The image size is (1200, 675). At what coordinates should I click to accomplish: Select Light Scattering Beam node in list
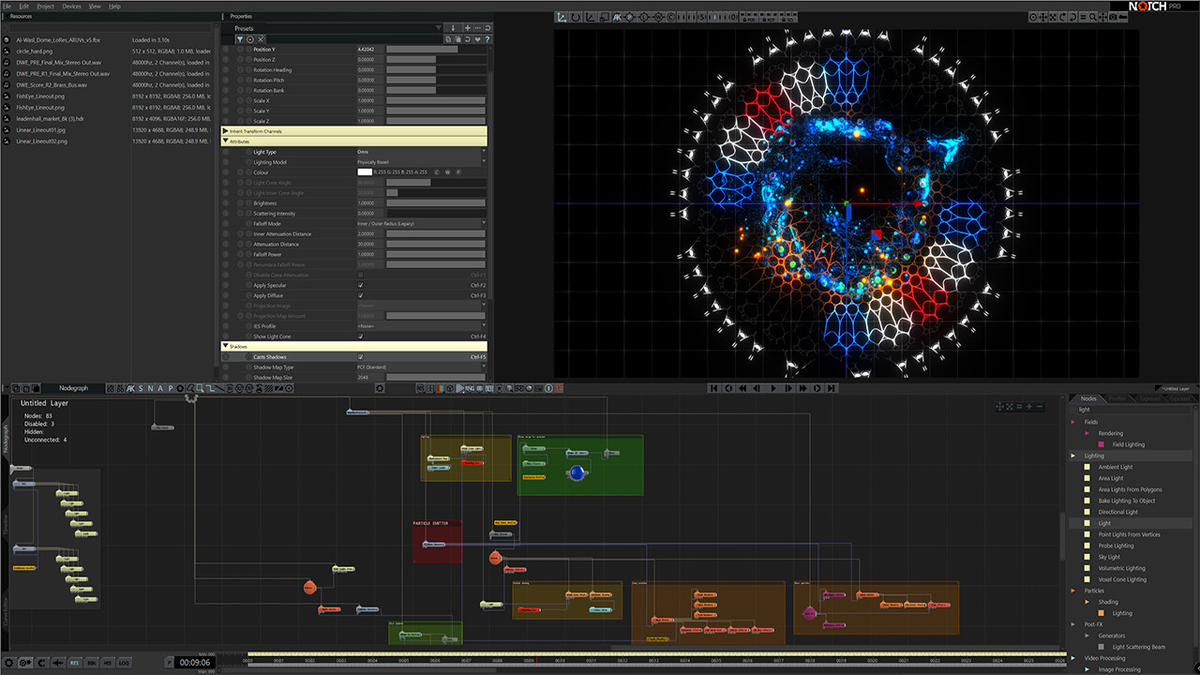pyautogui.click(x=1139, y=647)
